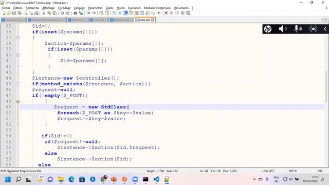Cut the selection with the scissors icon

[x=44, y=13]
